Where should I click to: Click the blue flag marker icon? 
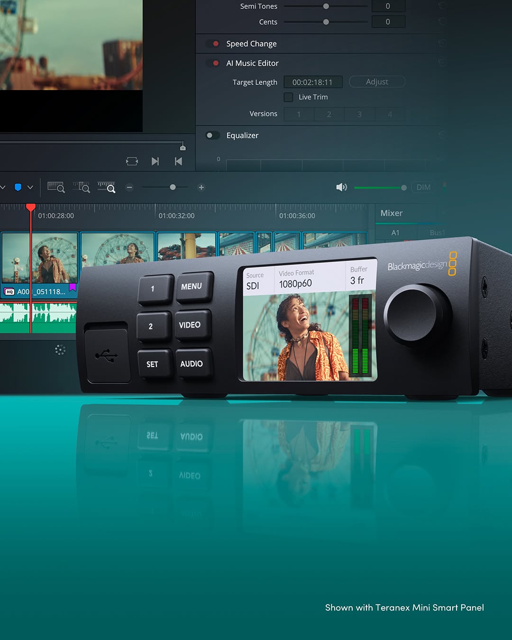click(18, 187)
